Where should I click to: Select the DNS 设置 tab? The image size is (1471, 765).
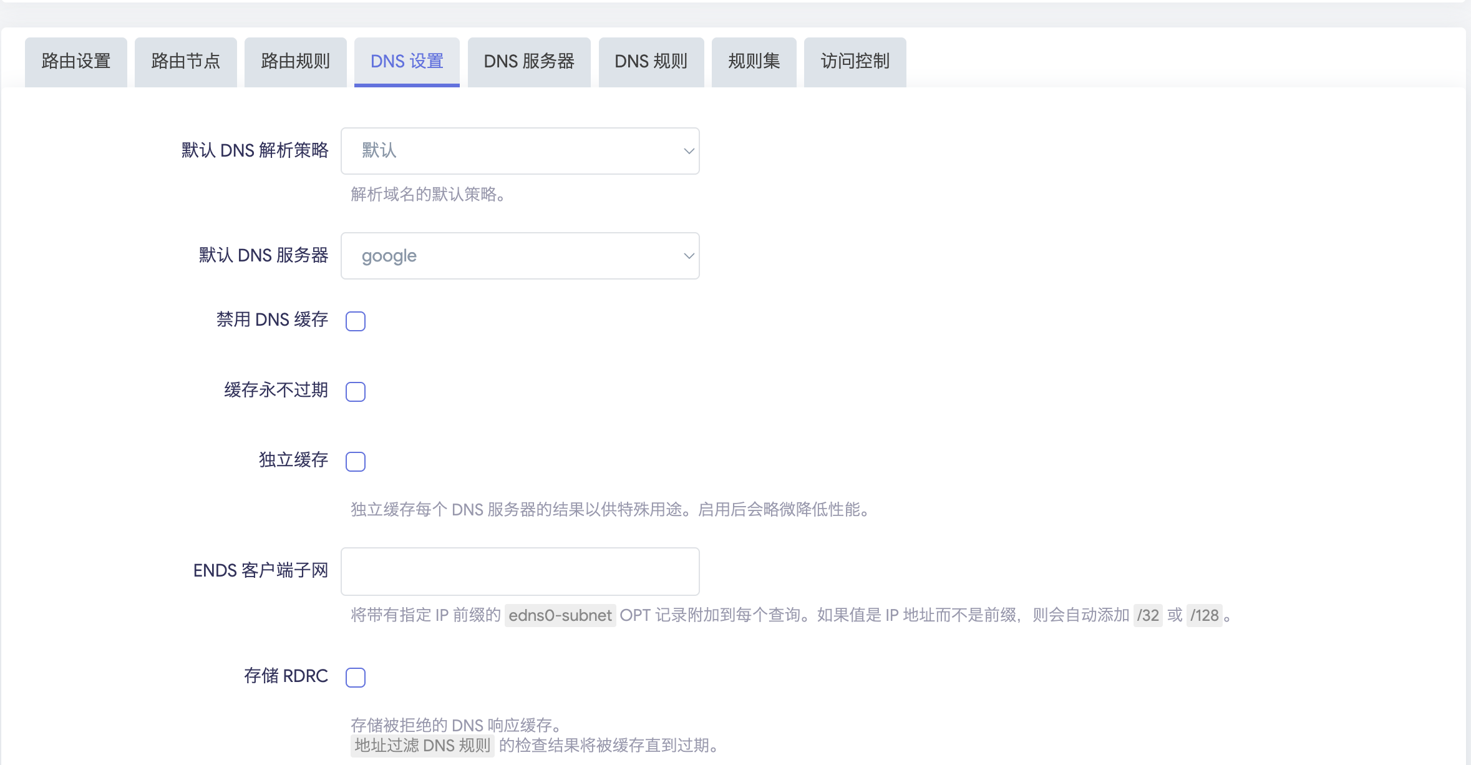[407, 61]
